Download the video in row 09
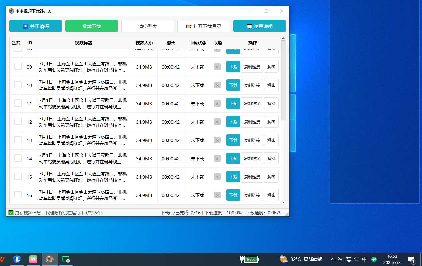 [233, 67]
